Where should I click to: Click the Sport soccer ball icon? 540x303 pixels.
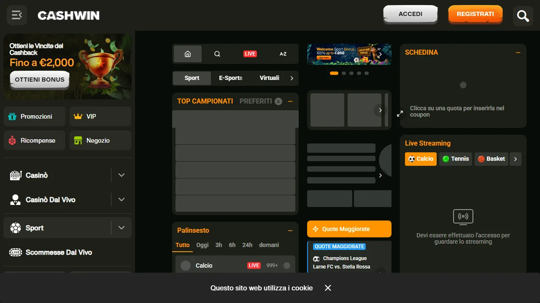tap(16, 228)
